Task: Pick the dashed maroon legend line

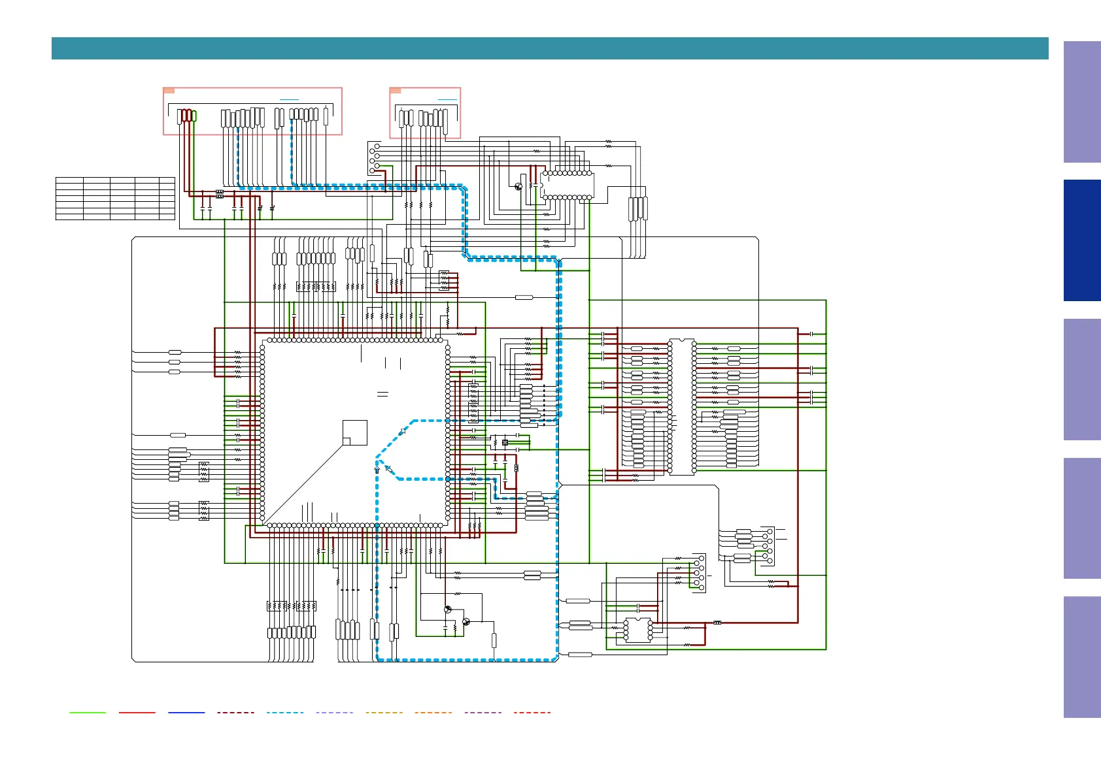Action: pos(236,713)
